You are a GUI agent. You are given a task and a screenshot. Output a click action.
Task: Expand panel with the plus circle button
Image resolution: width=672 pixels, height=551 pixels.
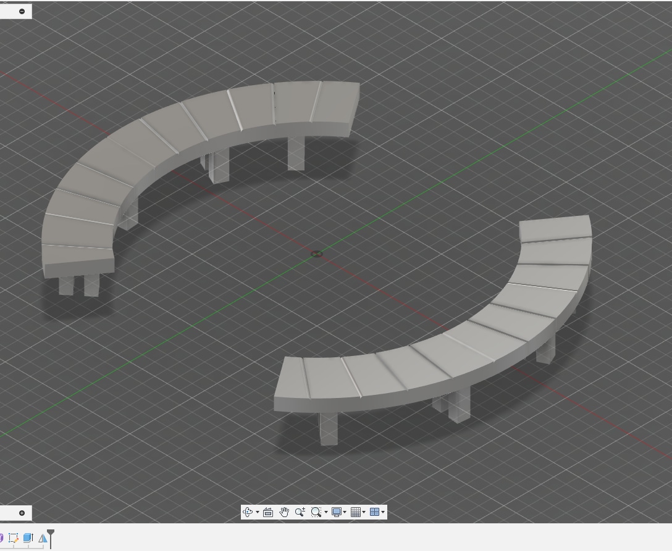click(22, 513)
